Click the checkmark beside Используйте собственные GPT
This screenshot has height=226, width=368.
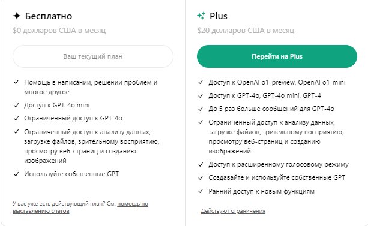click(16, 174)
